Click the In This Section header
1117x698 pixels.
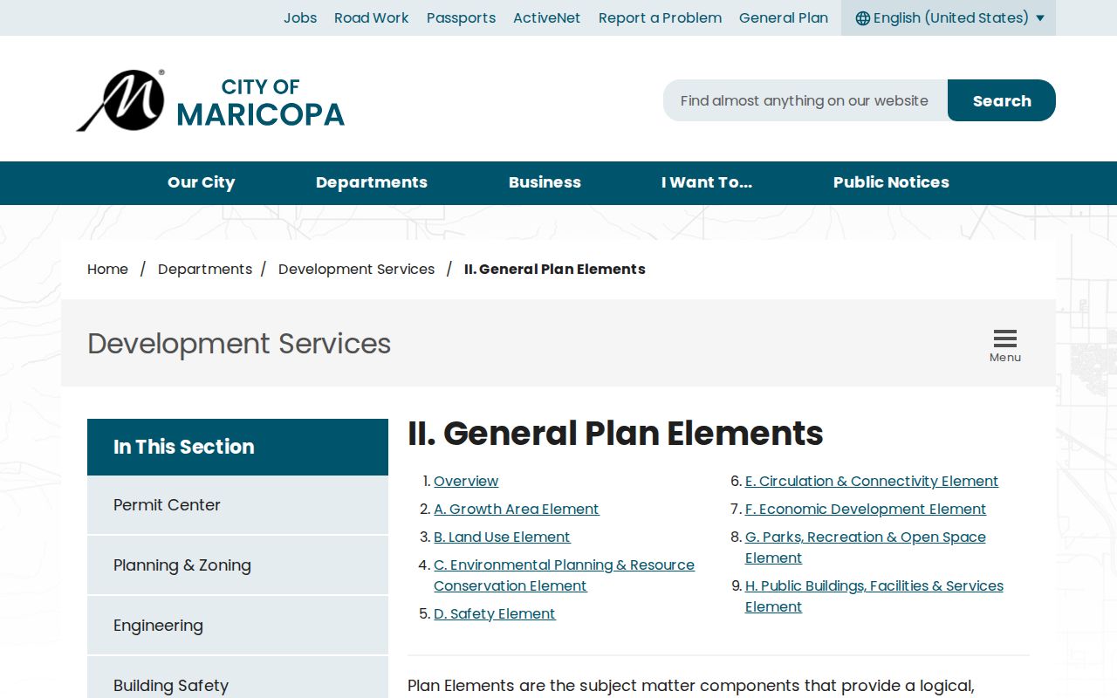pos(237,447)
